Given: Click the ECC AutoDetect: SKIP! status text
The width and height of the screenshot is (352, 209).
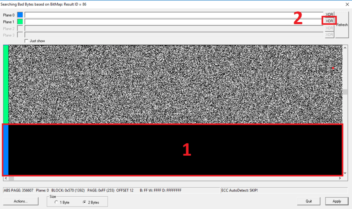Looking at the screenshot, I should 240,190.
